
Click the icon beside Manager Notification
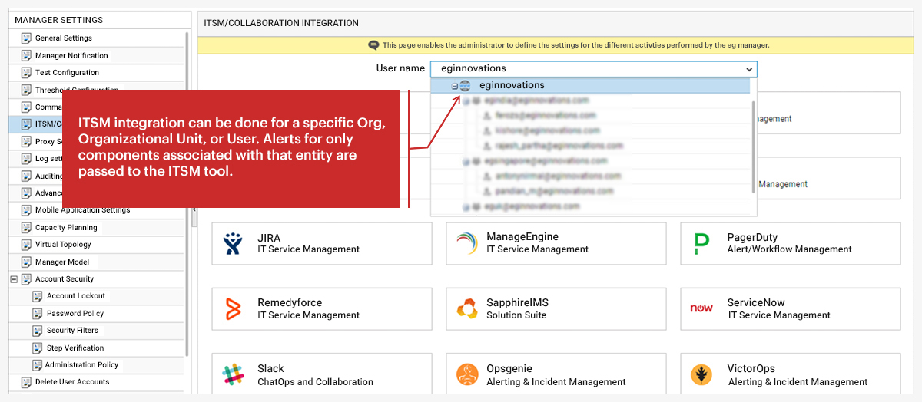[x=26, y=56]
